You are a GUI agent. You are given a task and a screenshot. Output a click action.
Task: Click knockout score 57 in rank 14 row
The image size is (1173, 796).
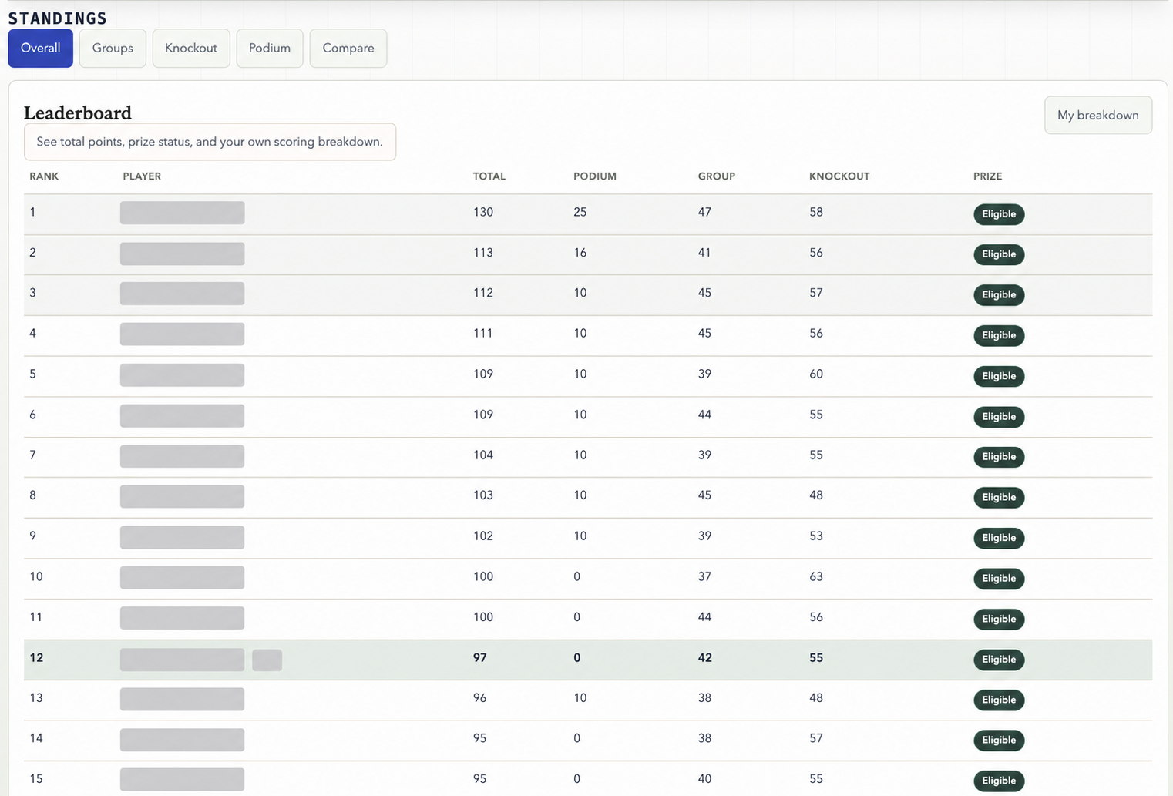point(816,738)
